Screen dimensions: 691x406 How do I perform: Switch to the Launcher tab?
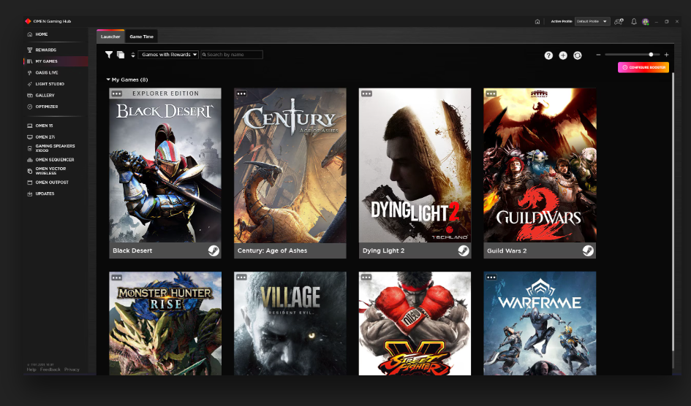click(110, 37)
